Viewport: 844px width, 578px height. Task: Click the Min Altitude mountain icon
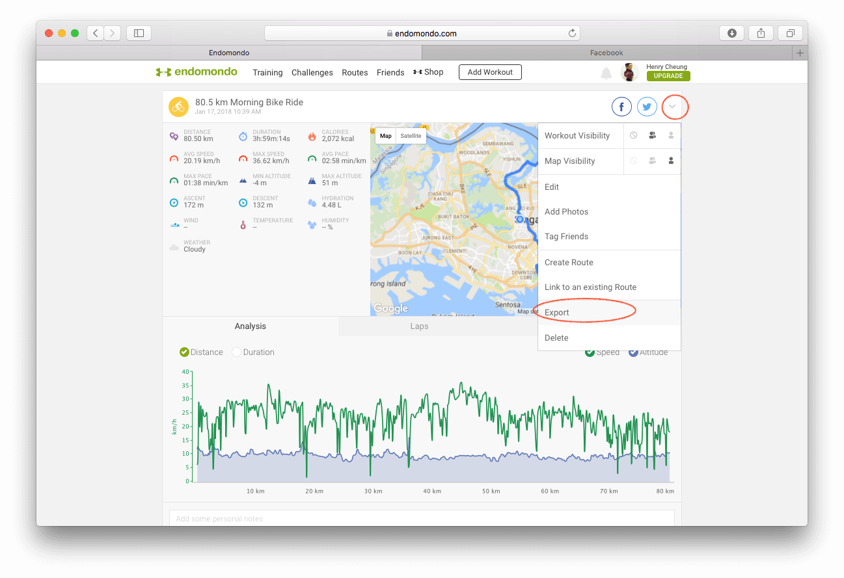[243, 181]
